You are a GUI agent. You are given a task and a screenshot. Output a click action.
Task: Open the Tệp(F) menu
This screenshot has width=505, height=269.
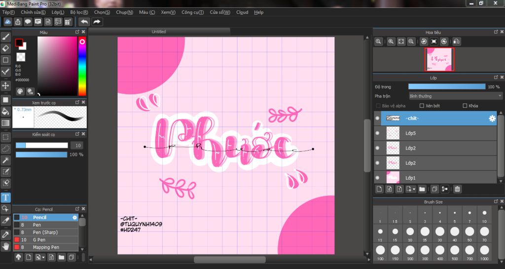(x=8, y=12)
